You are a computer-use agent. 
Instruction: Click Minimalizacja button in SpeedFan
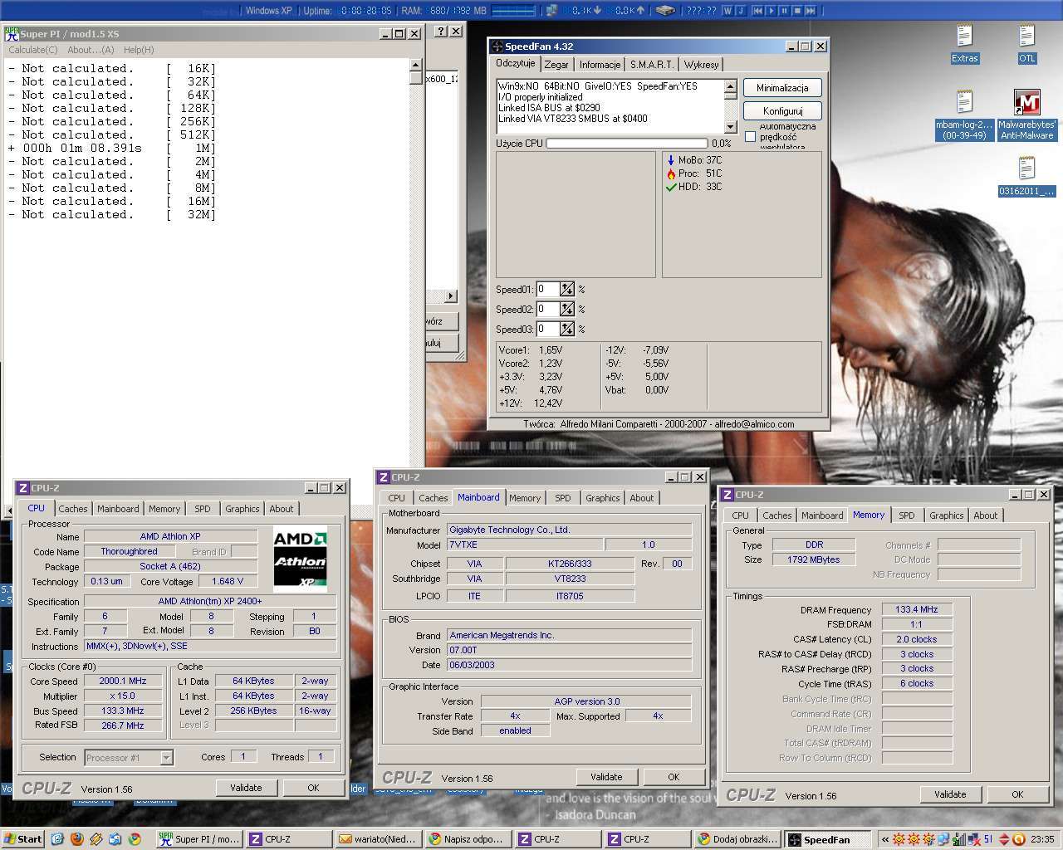pos(782,88)
